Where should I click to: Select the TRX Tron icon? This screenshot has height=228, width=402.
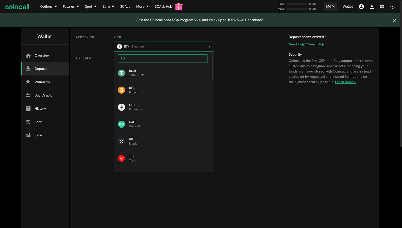pos(122,158)
